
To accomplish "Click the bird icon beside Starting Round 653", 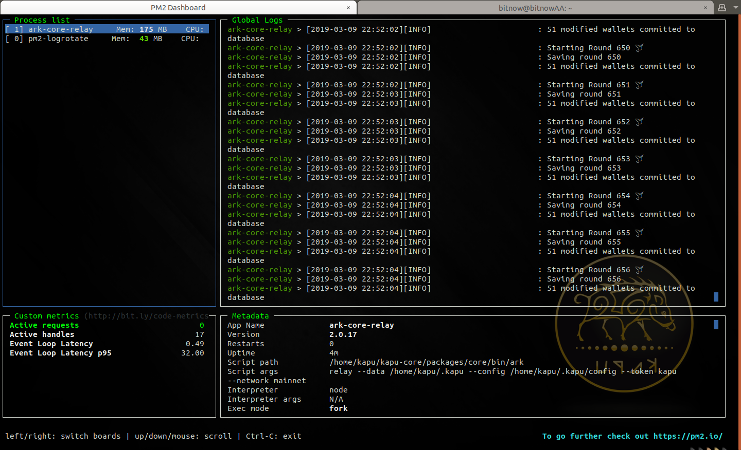I will [x=640, y=159].
